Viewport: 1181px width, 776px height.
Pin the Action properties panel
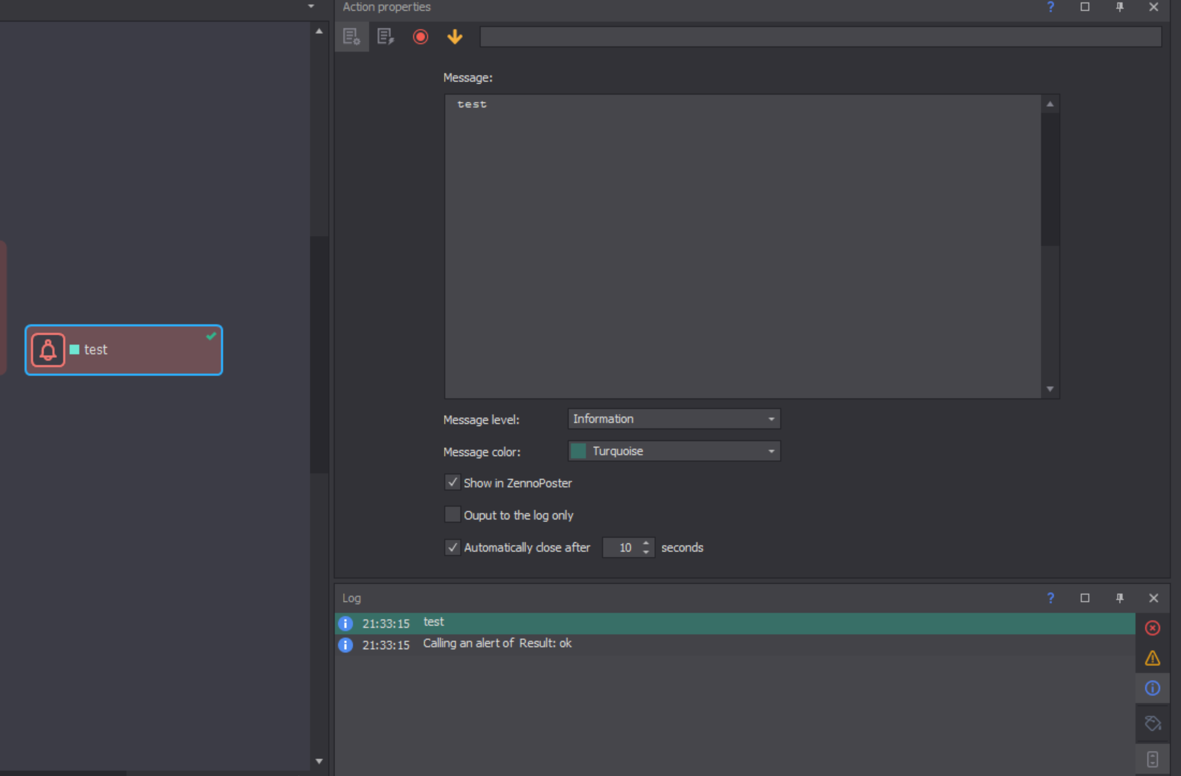click(1120, 7)
